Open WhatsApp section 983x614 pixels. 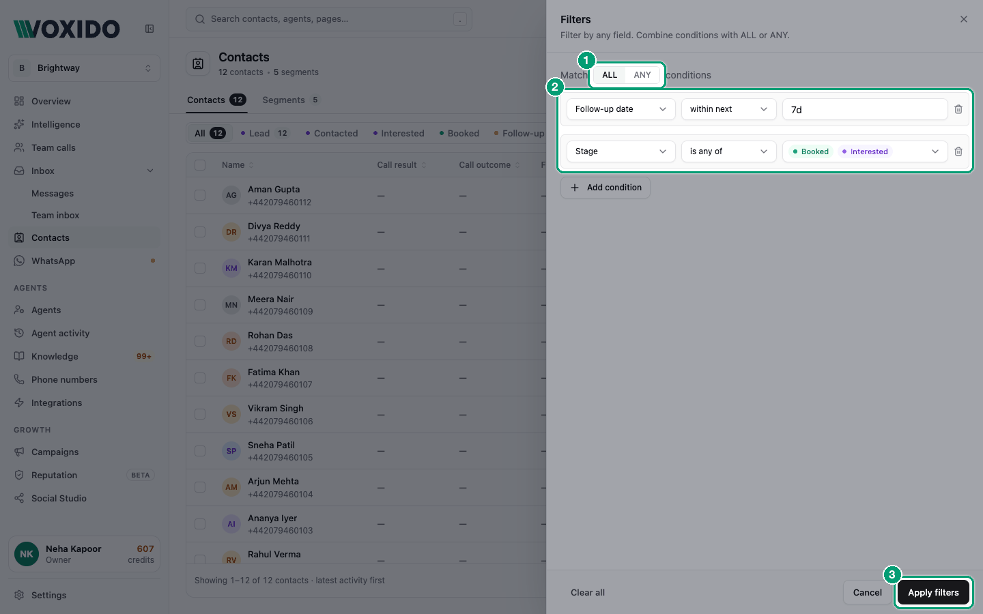85,261
